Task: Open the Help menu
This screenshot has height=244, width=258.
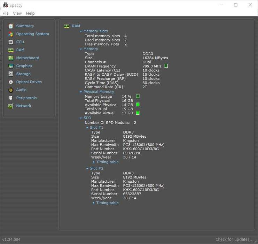Action: coord(30,13)
